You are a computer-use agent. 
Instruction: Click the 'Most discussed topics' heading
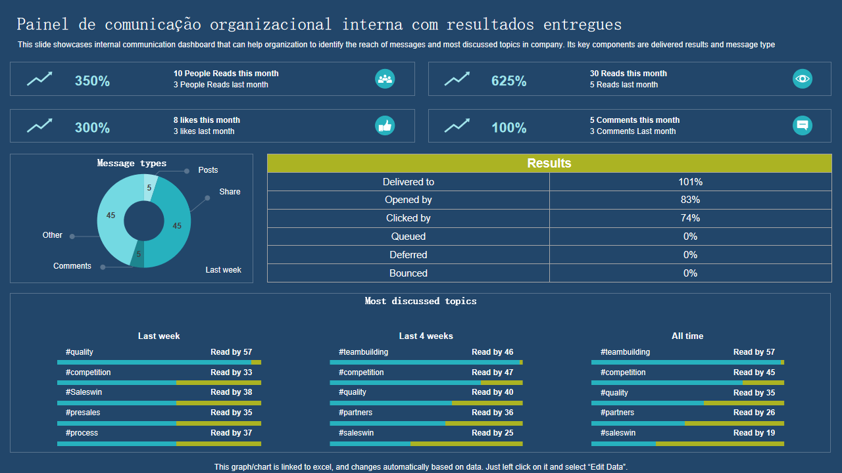coord(421,301)
